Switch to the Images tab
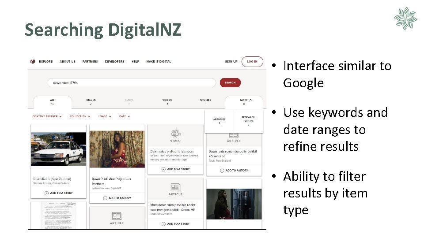Image resolution: width=424 pixels, height=238 pixels. (x=91, y=102)
